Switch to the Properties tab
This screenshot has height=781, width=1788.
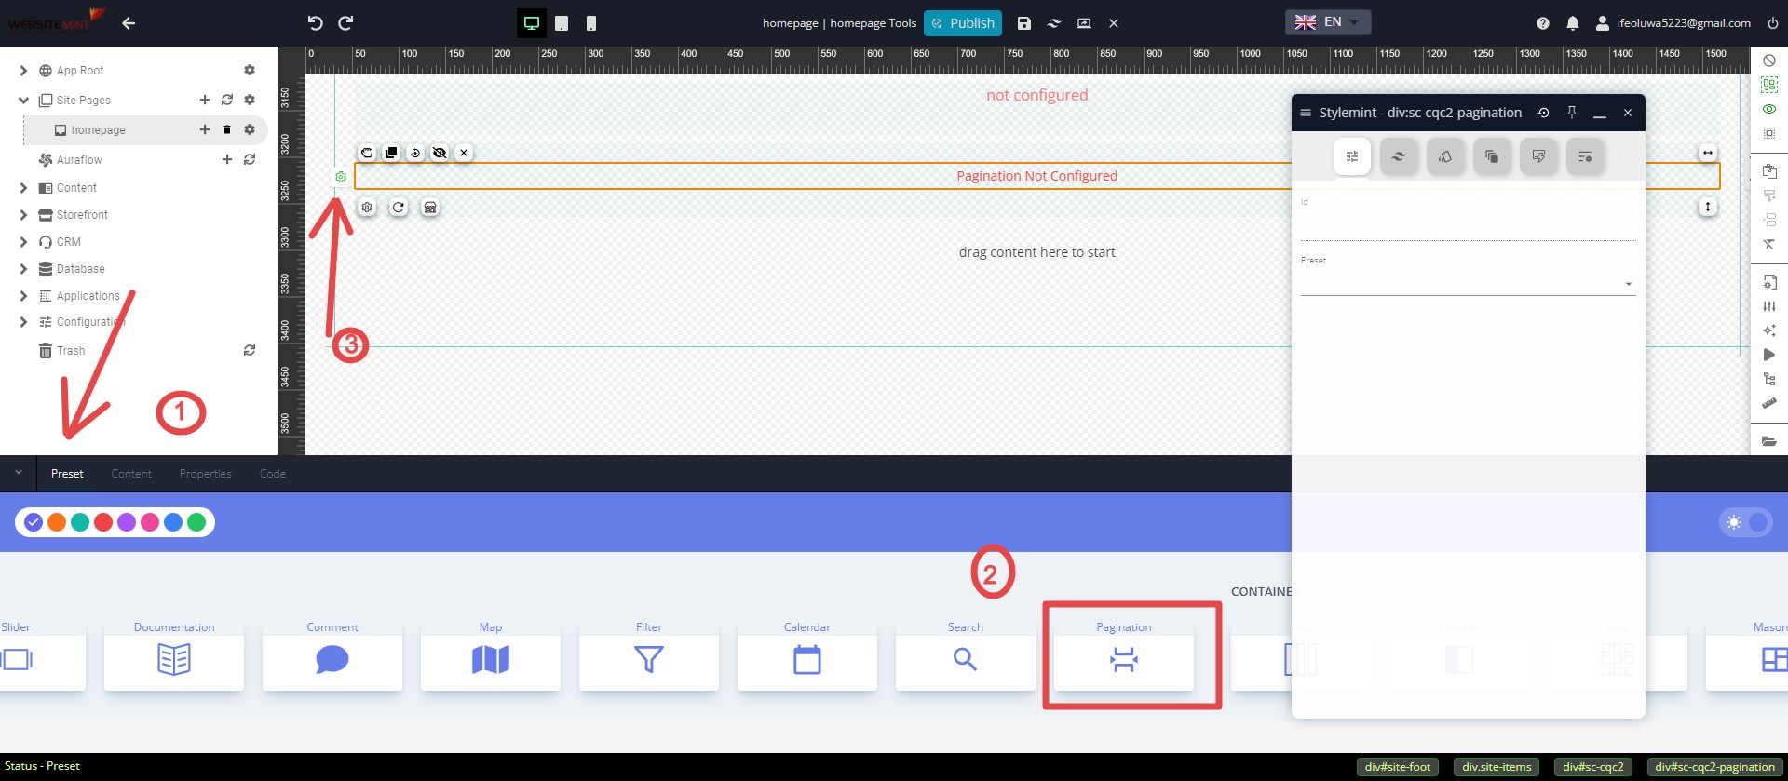click(205, 474)
